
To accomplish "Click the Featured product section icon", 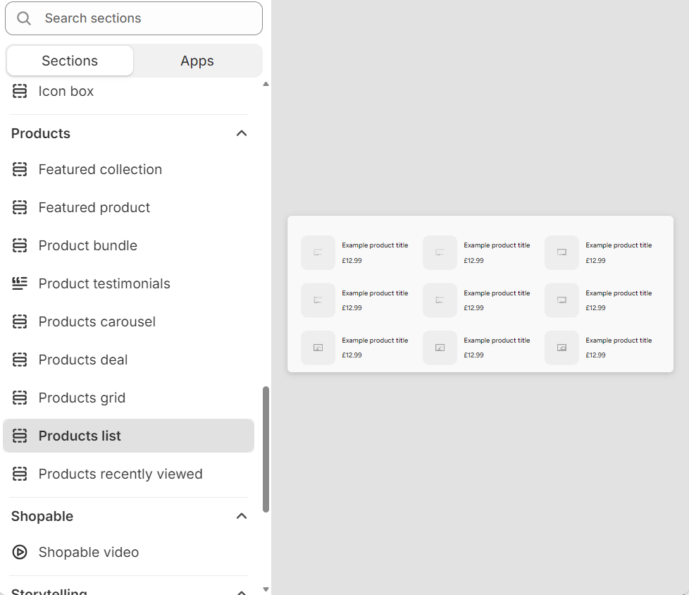I will [19, 207].
